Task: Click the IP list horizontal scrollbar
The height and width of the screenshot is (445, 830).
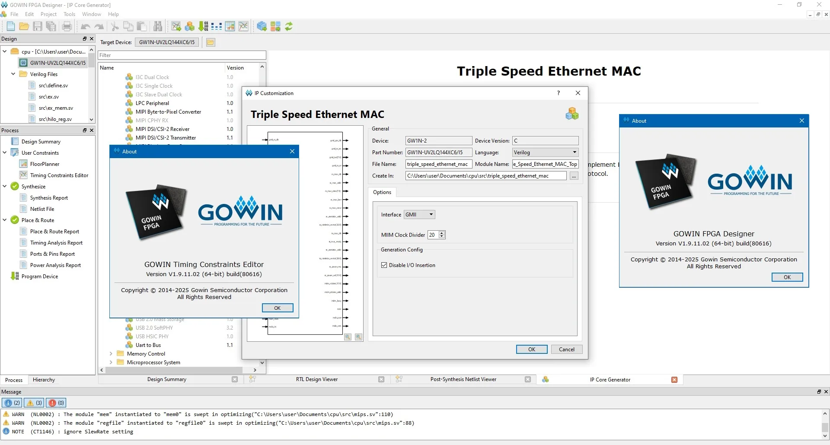Action: point(174,370)
